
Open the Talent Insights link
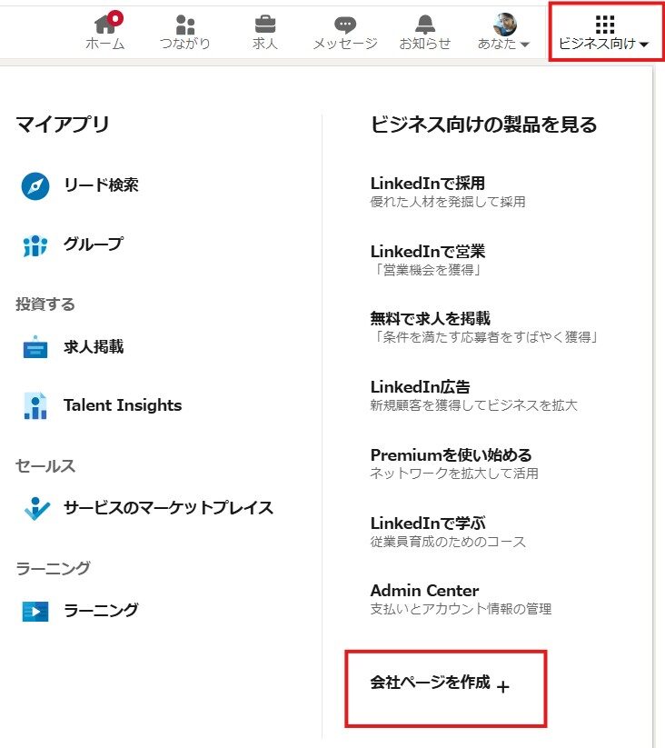pyautogui.click(x=123, y=405)
